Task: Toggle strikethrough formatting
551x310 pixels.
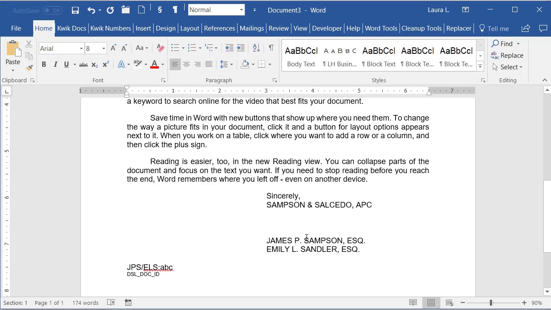Action: click(x=84, y=65)
